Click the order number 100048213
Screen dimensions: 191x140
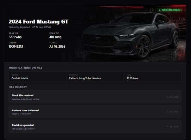pyautogui.click(x=16, y=47)
